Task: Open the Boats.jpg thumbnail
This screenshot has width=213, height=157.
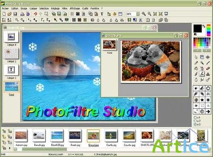Action: tap(75, 135)
